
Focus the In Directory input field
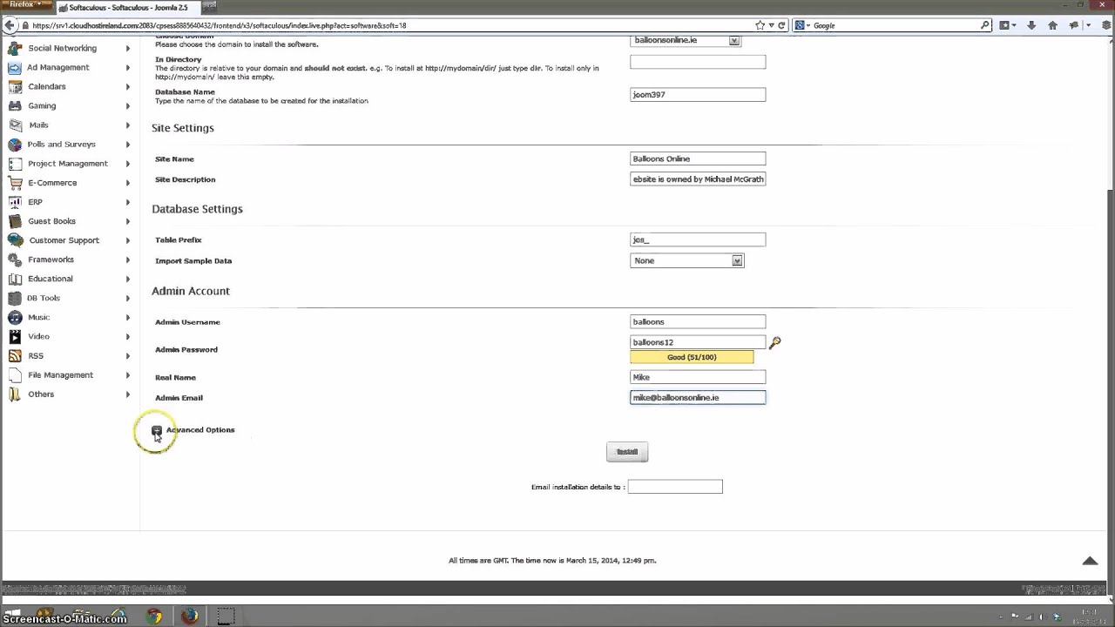698,62
